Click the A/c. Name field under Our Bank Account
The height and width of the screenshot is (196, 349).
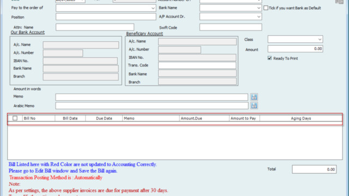(81, 45)
